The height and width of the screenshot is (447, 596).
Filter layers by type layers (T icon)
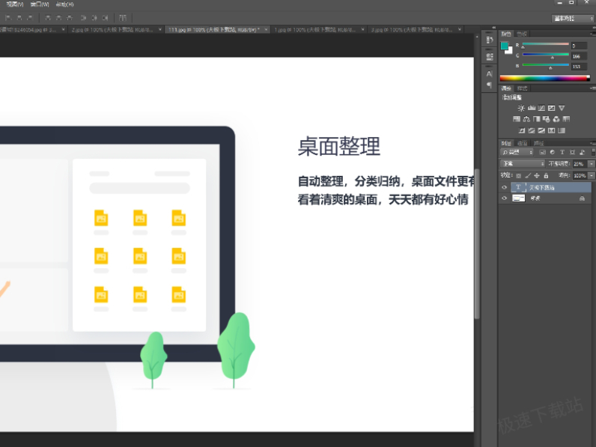point(562,152)
